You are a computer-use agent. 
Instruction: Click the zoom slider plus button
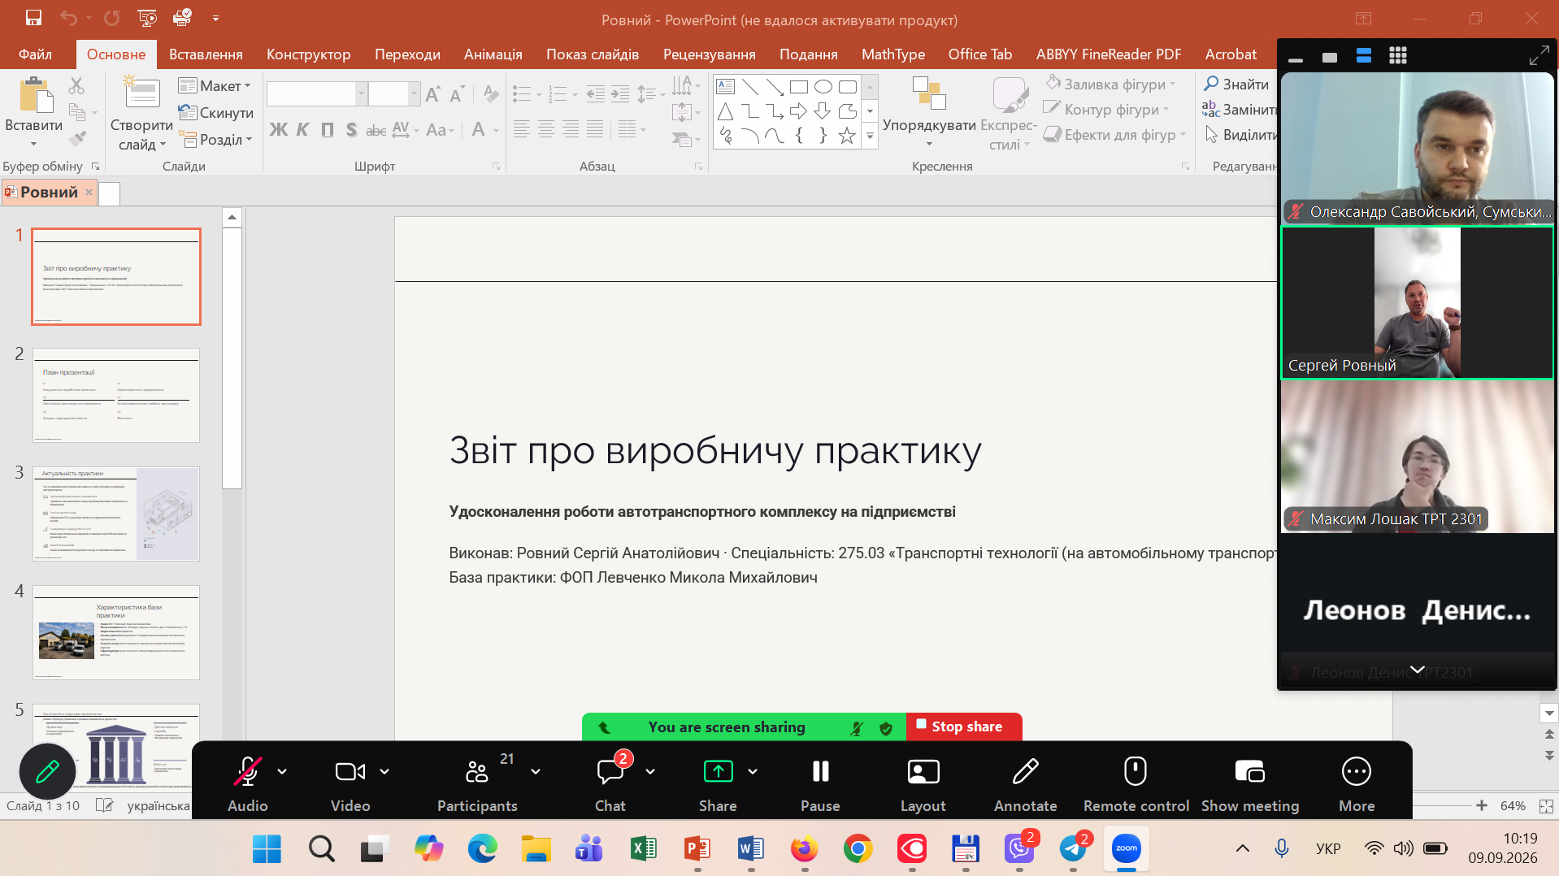(x=1482, y=805)
